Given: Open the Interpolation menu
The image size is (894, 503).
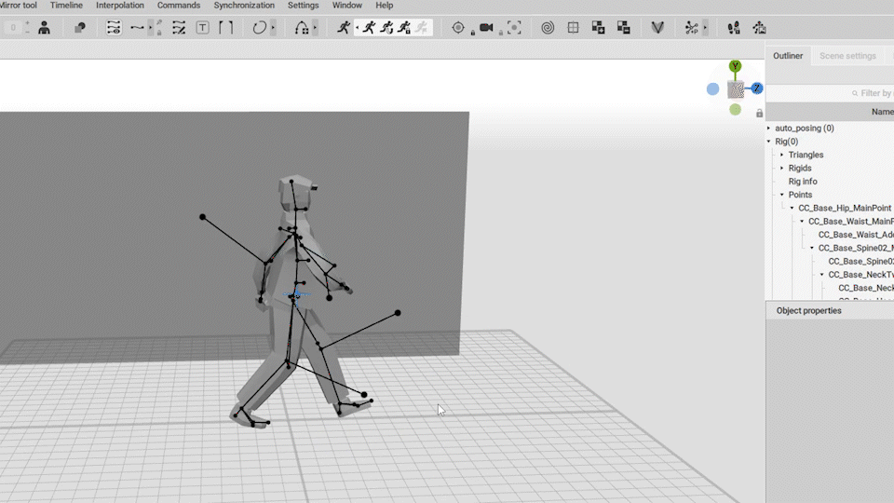Looking at the screenshot, I should pyautogui.click(x=120, y=6).
